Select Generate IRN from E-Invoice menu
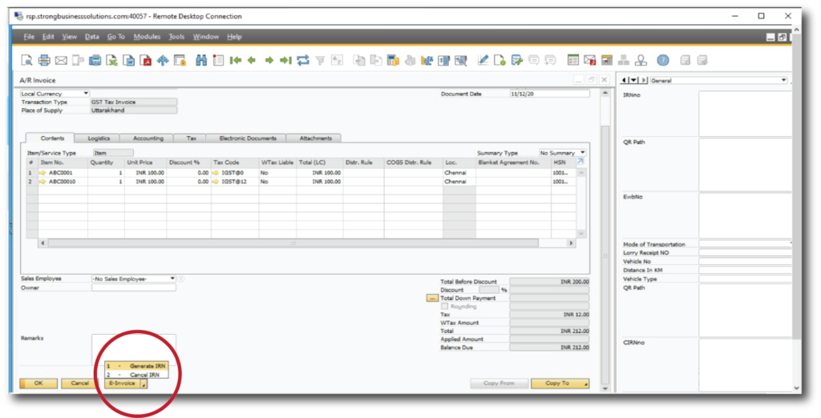Image resolution: width=821 pixels, height=418 pixels. [x=148, y=365]
